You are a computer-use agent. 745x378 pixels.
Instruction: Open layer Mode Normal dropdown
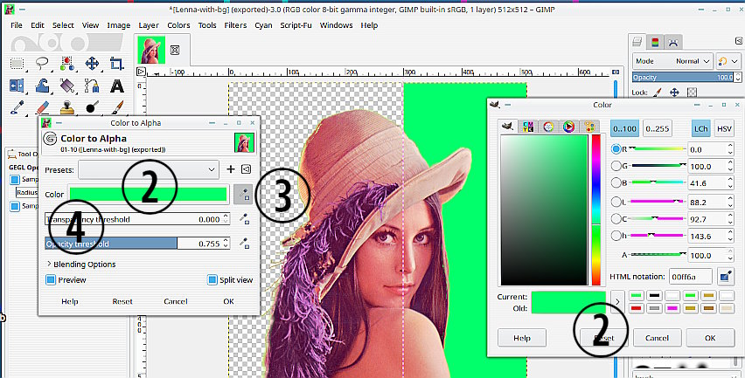pos(672,61)
